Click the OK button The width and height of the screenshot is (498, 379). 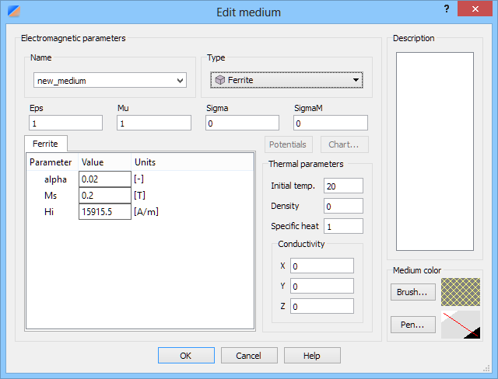186,356
